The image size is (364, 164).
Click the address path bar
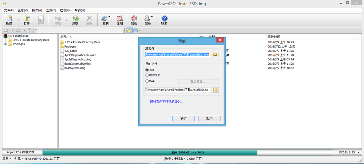(80, 31)
